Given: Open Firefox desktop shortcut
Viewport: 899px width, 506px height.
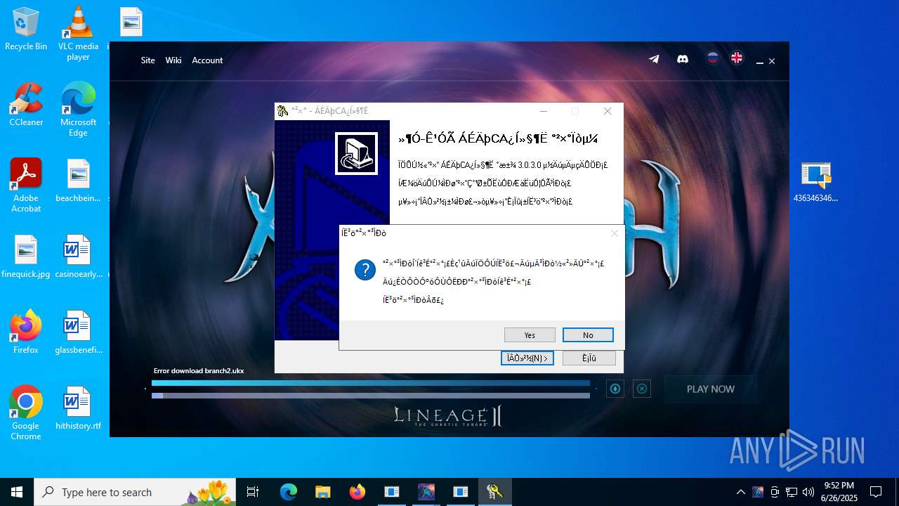Looking at the screenshot, I should [x=26, y=332].
